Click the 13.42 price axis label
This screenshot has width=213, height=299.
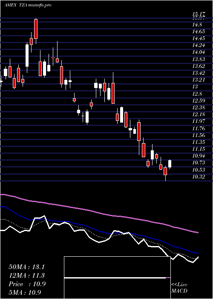click(199, 73)
